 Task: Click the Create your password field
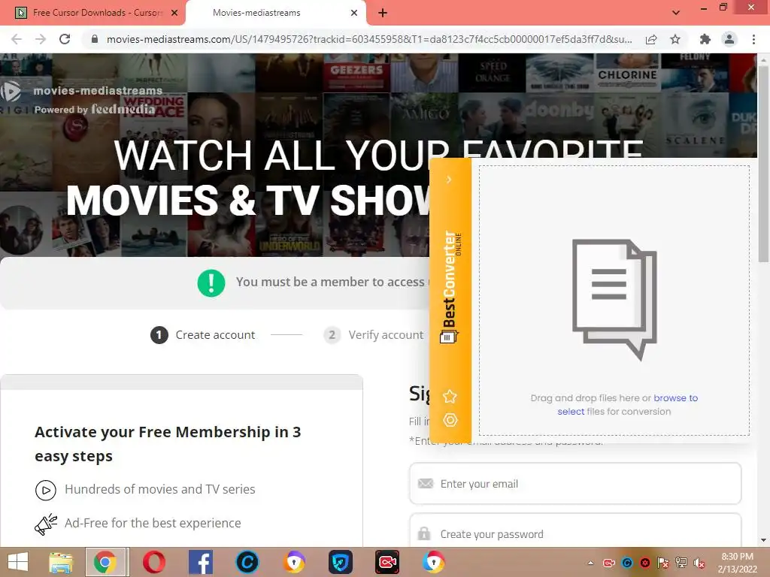coord(575,531)
